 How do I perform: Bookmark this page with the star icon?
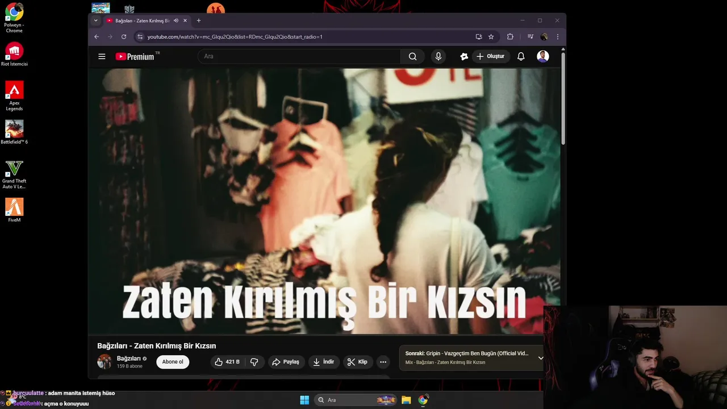click(x=491, y=36)
